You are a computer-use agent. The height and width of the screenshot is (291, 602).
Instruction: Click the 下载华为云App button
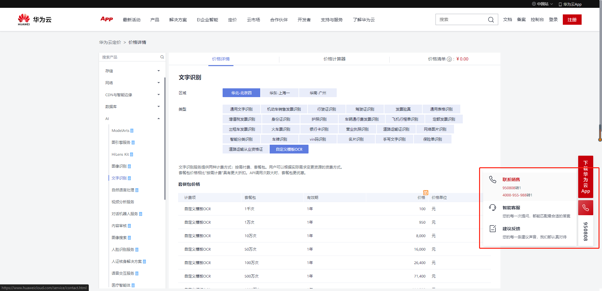coord(586,177)
